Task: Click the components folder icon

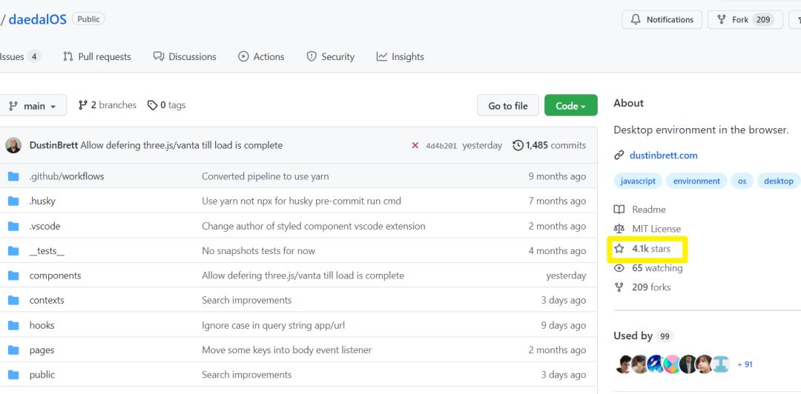Action: pyautogui.click(x=13, y=276)
